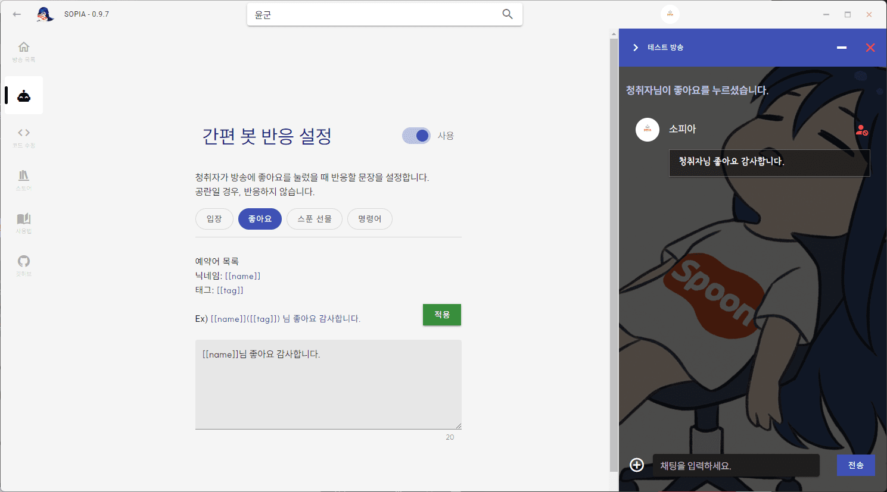Click the reaction message text area
The image size is (887, 492).
[x=328, y=384]
